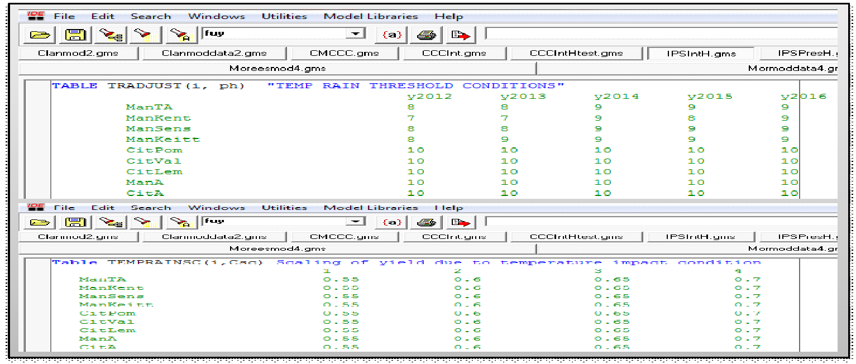Open the File menu in the lower window

[64, 208]
